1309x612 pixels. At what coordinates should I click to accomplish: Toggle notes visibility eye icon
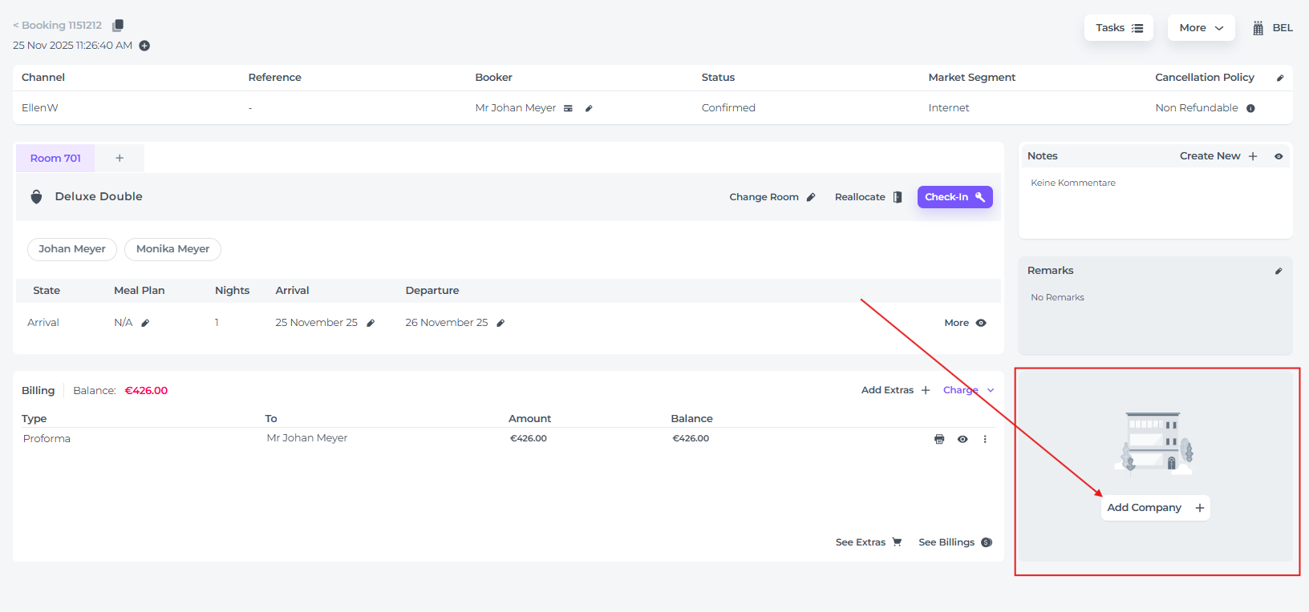pos(1279,156)
